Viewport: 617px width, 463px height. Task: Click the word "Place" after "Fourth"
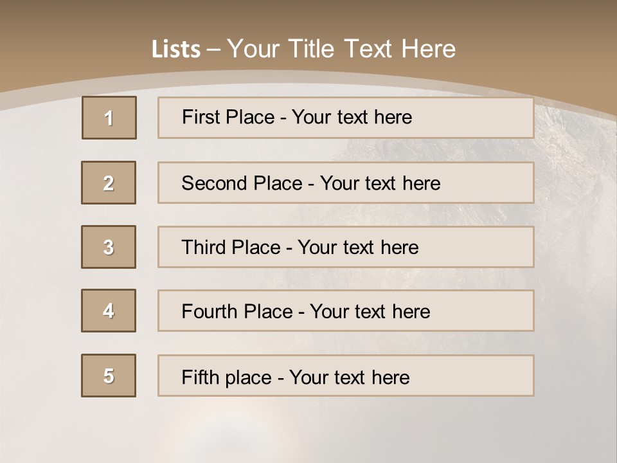[265, 312]
